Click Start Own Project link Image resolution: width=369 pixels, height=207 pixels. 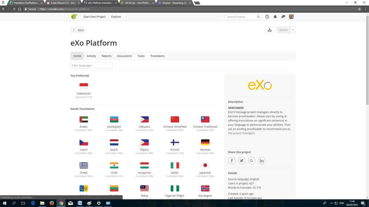95,17
